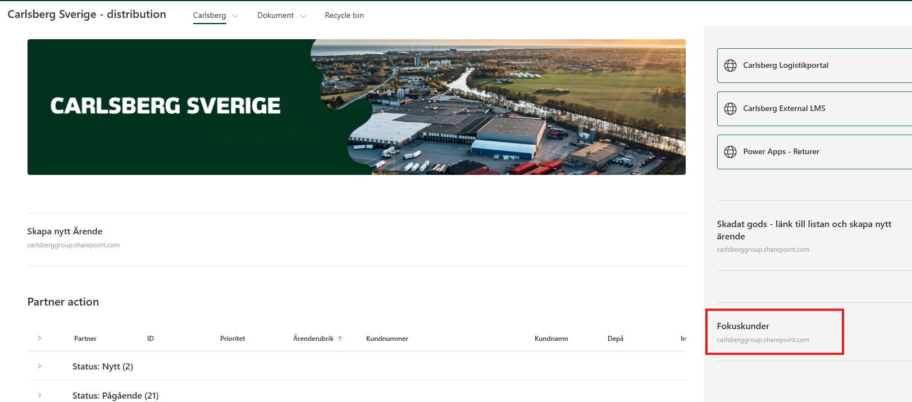Click the Carlsberg Sverige - distribution site title
This screenshot has width=912, height=402.
[x=86, y=15]
